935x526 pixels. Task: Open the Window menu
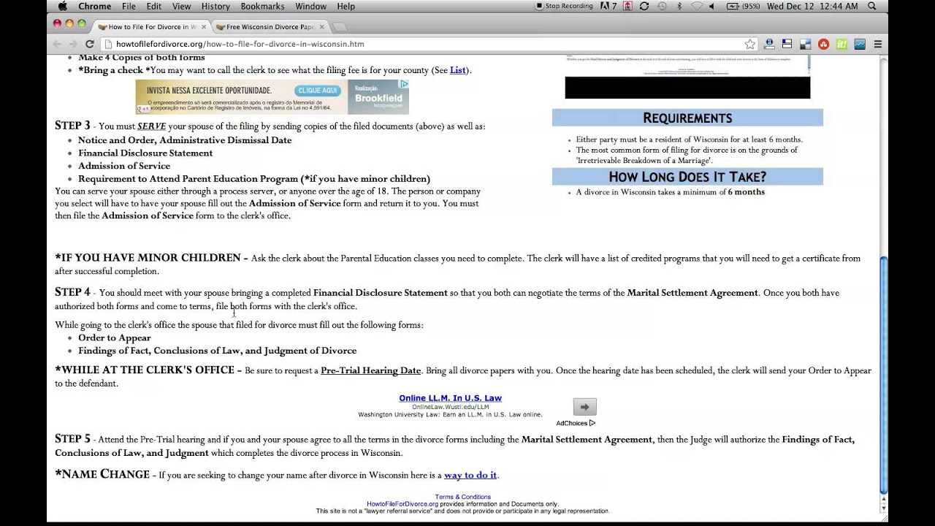[x=310, y=6]
